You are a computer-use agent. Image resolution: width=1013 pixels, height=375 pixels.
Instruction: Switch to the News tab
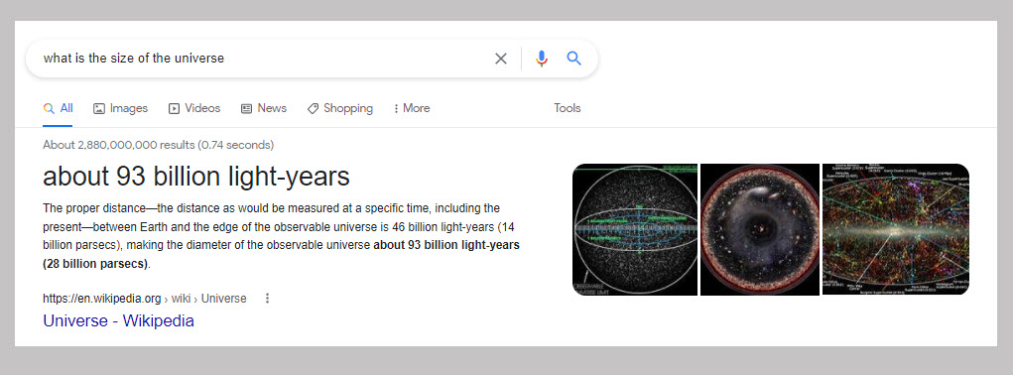click(264, 108)
